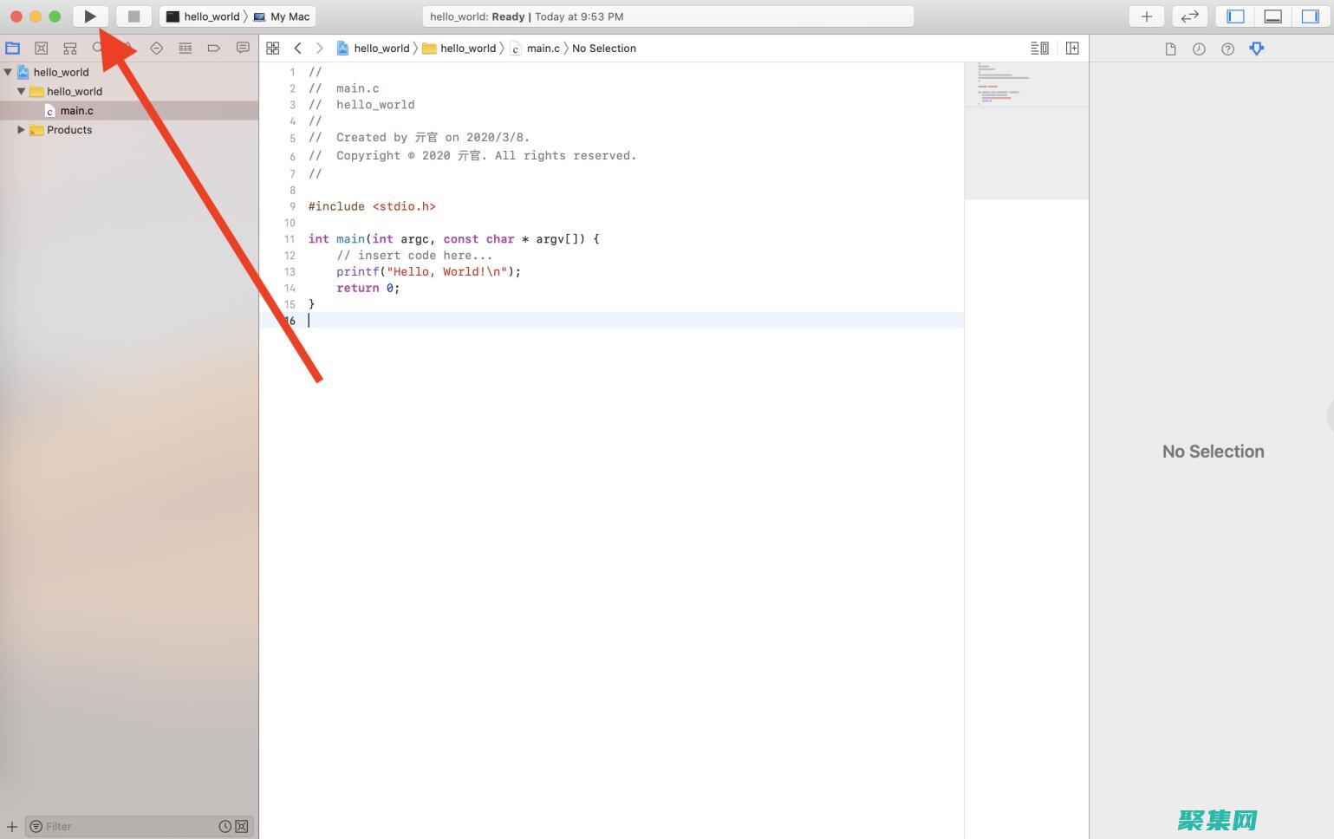Open No Selection in the jump bar
This screenshot has height=839, width=1334.
pyautogui.click(x=604, y=48)
